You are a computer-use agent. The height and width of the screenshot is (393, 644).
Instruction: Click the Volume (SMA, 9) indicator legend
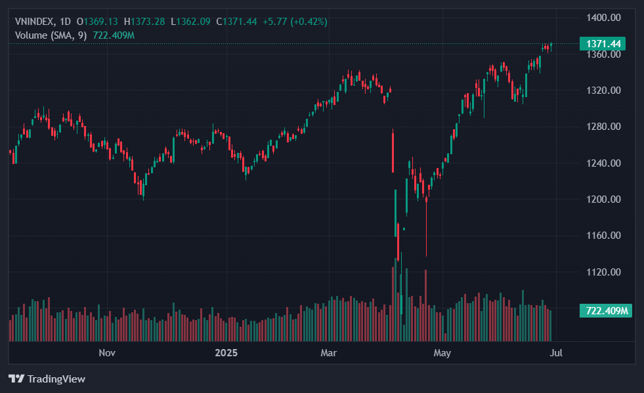51,35
